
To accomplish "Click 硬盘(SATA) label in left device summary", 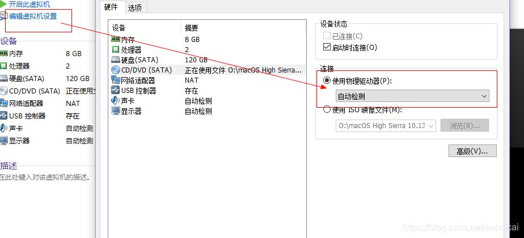I will click(x=27, y=78).
